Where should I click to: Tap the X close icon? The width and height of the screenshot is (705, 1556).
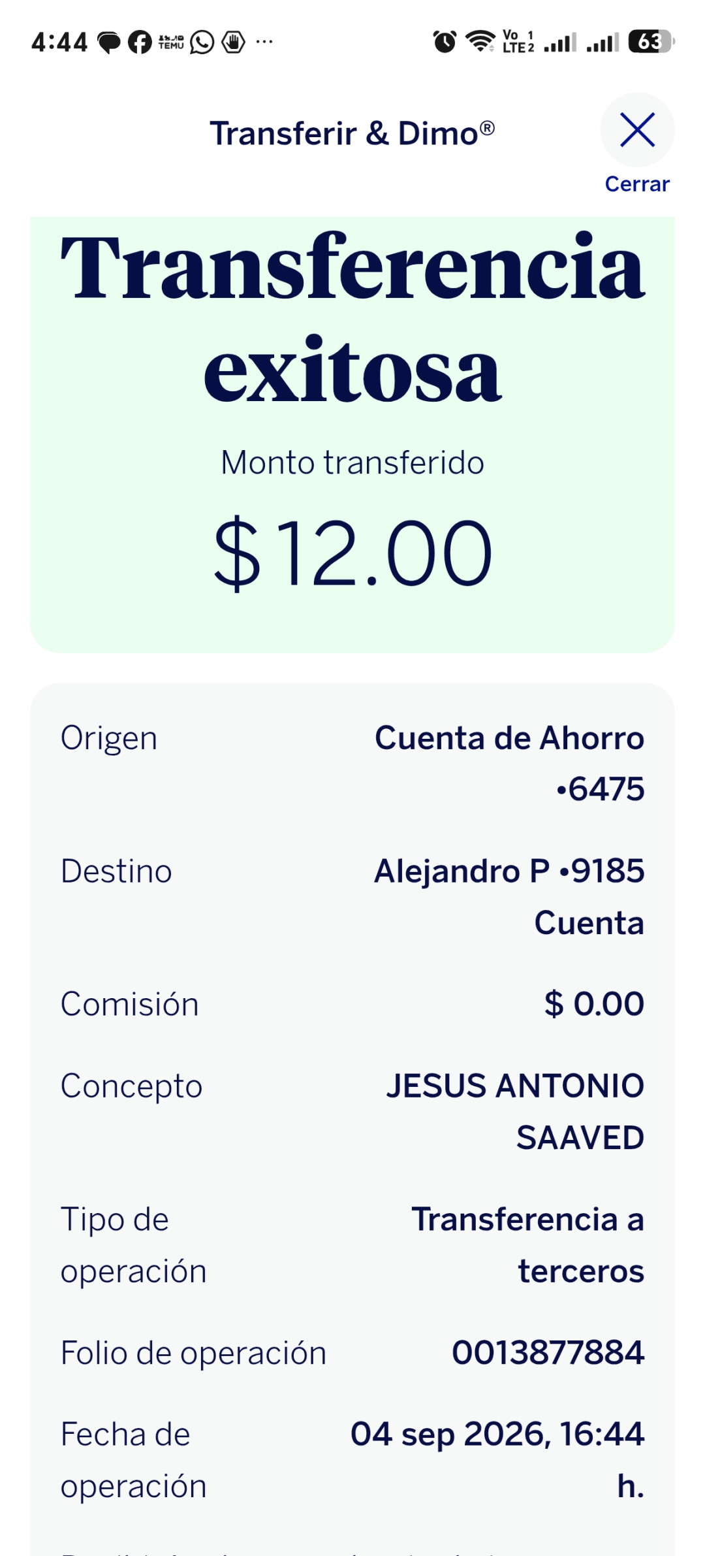[x=637, y=129]
